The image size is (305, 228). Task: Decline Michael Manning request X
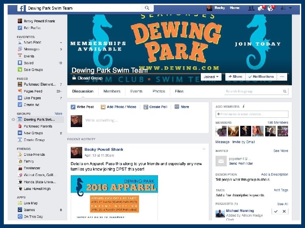coord(284,212)
